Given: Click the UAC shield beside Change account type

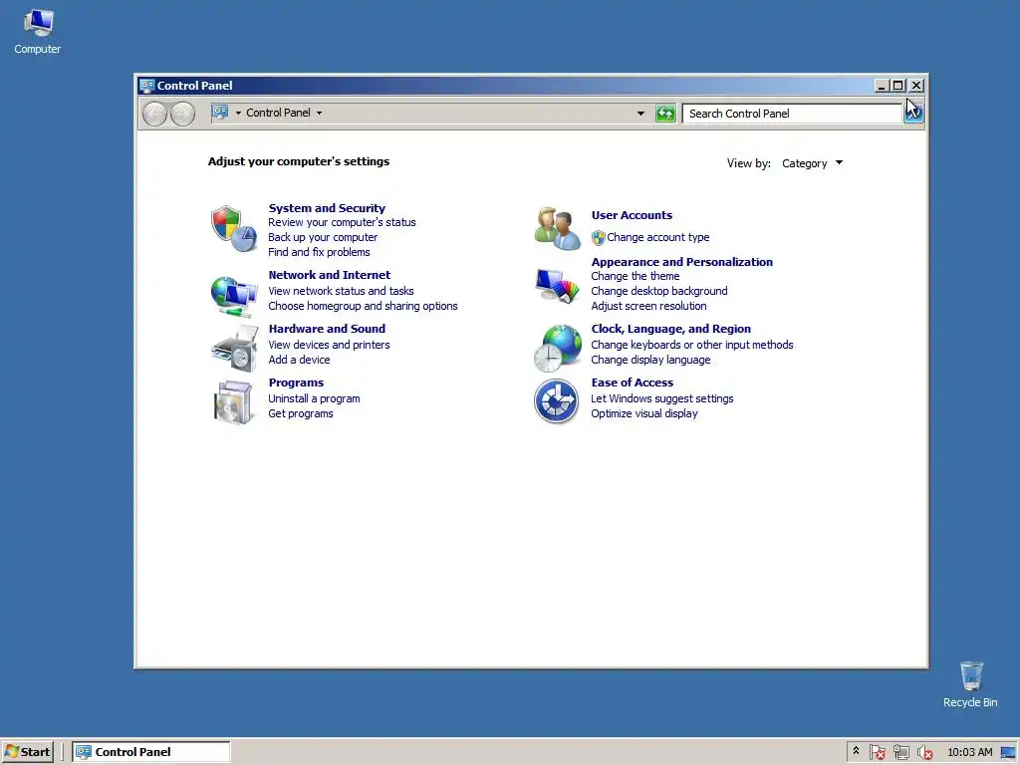Looking at the screenshot, I should pyautogui.click(x=598, y=238).
